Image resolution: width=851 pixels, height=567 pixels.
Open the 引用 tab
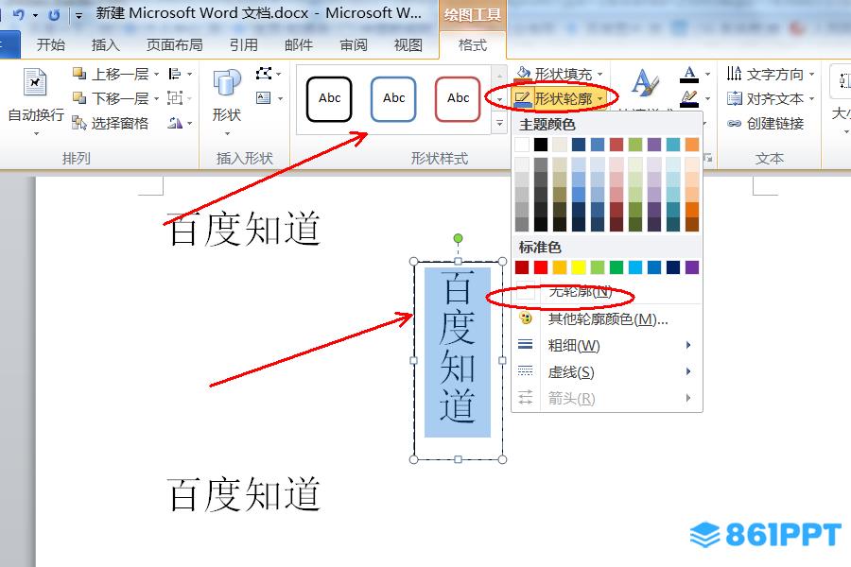pyautogui.click(x=243, y=45)
